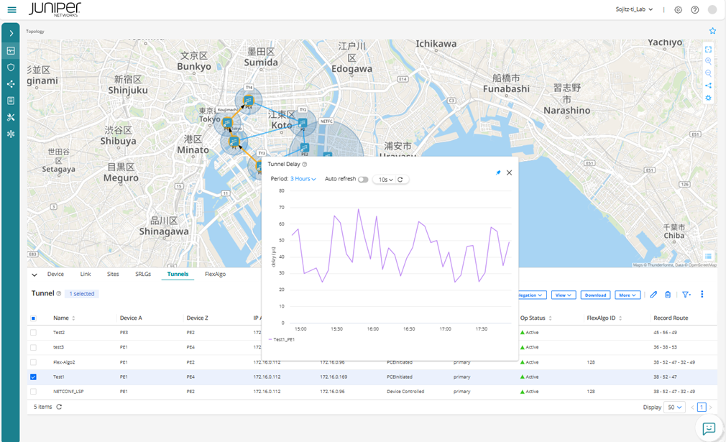Uncheck the Test1 tunnel row checkbox

coord(33,377)
